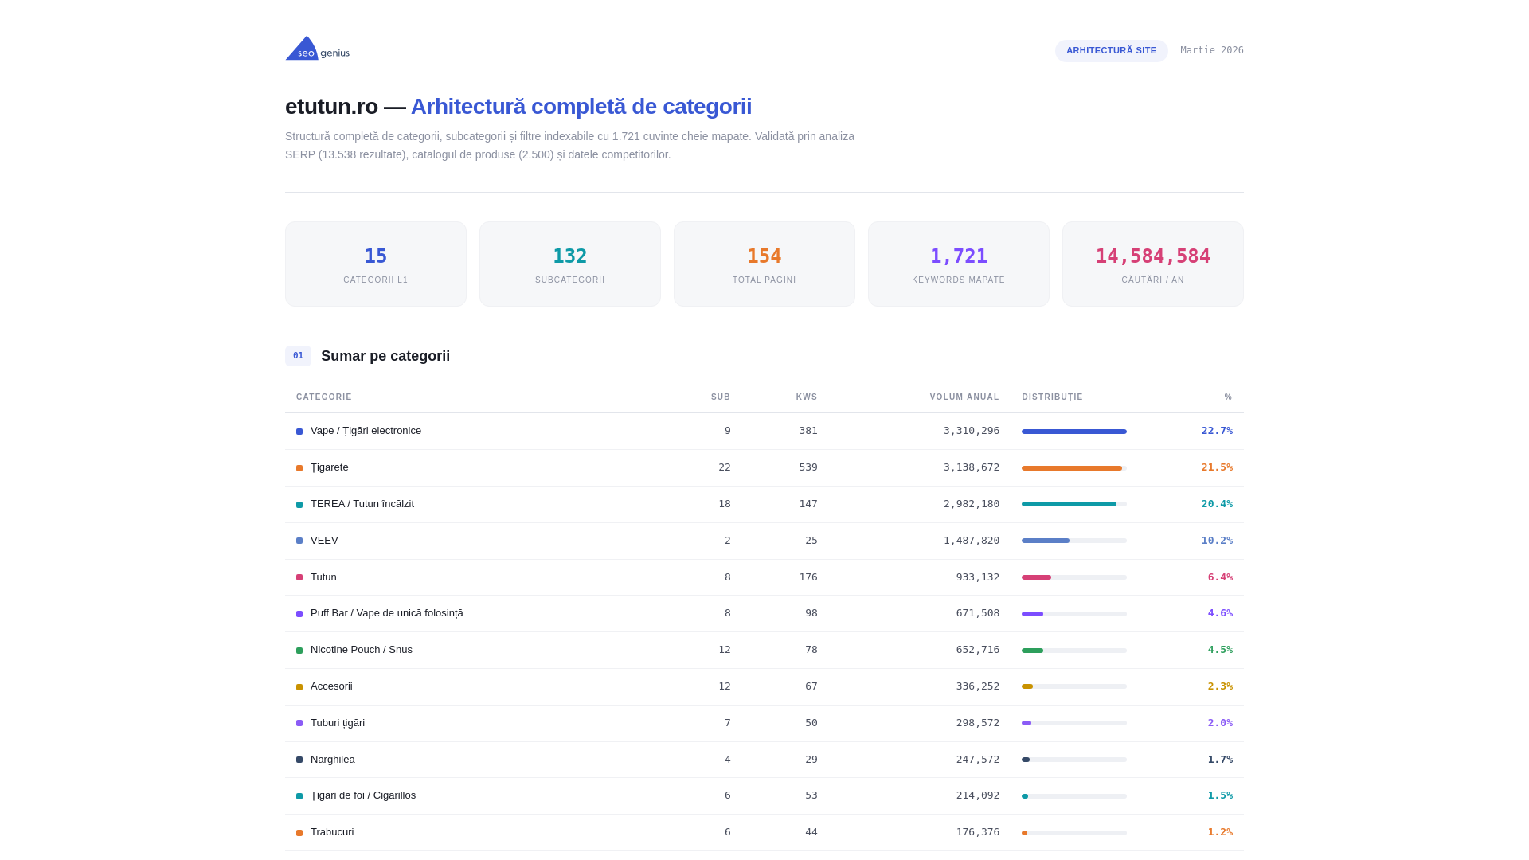The image size is (1529, 860).
Task: Click the blue dot beside Vape / Țigări electronice
Action: [x=299, y=432]
